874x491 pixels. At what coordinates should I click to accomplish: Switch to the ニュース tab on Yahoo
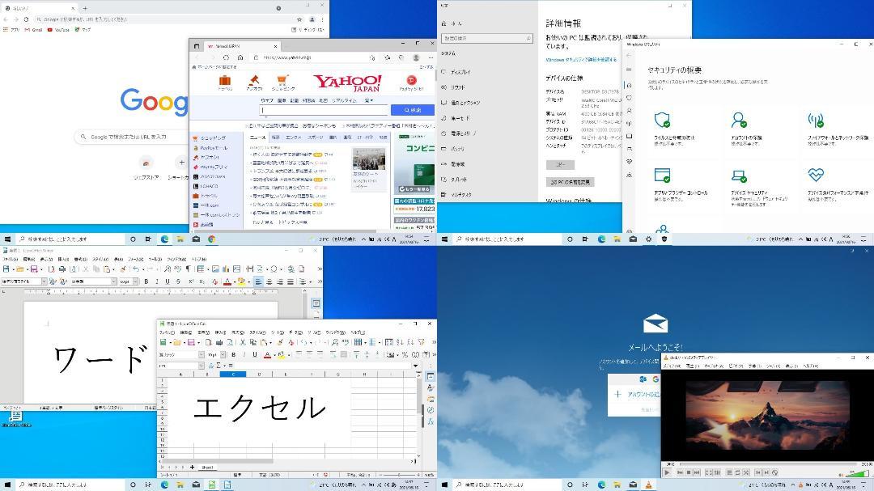tap(257, 137)
